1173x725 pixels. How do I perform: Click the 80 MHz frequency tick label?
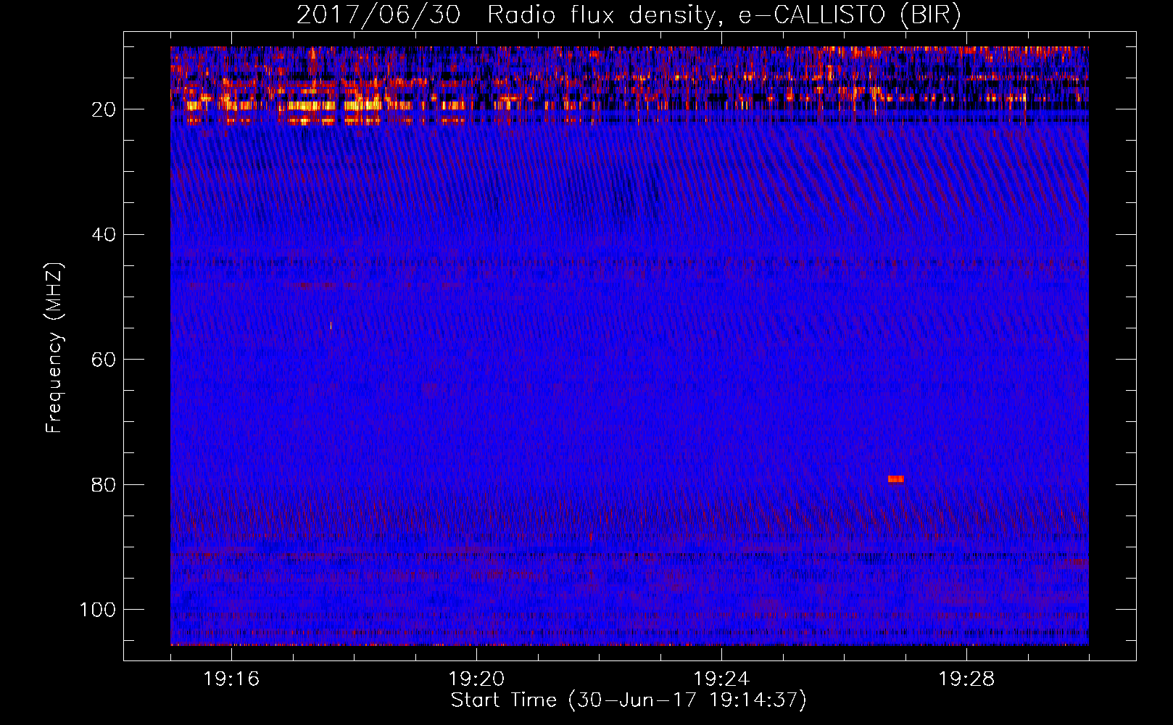pos(104,484)
